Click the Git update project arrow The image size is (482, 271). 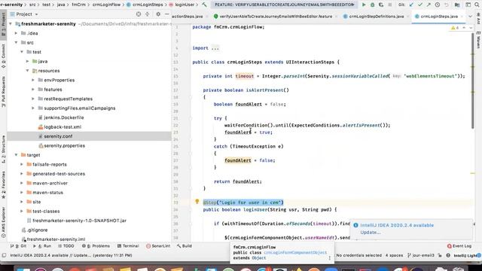point(412,5)
